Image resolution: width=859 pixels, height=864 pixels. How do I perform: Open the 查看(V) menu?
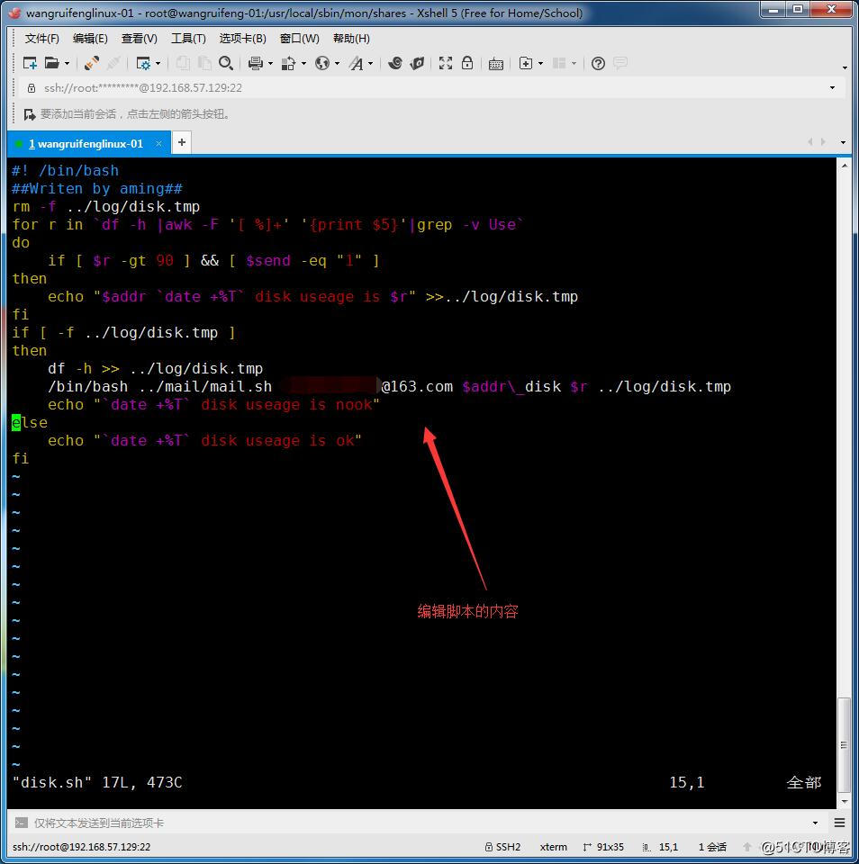139,39
